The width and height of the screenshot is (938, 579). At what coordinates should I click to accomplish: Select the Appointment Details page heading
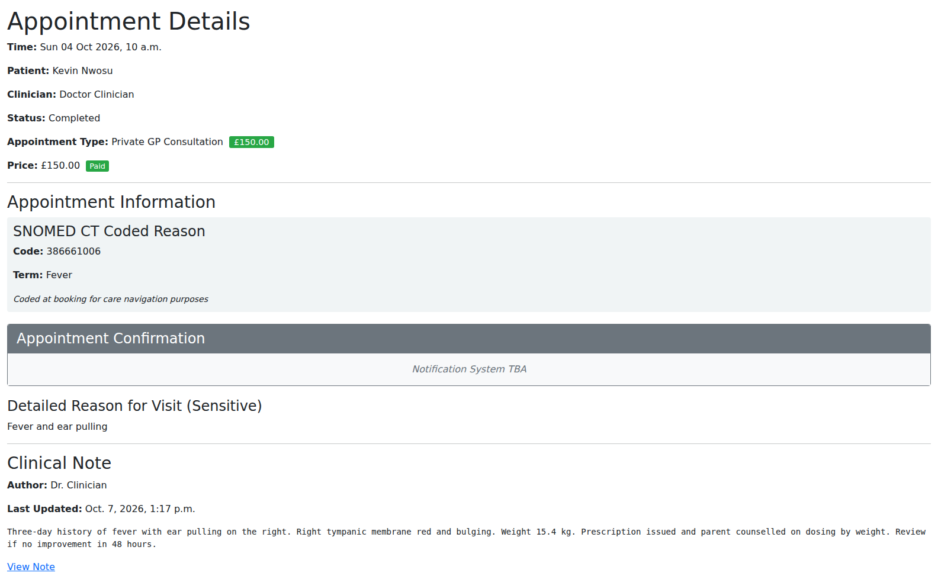[129, 21]
